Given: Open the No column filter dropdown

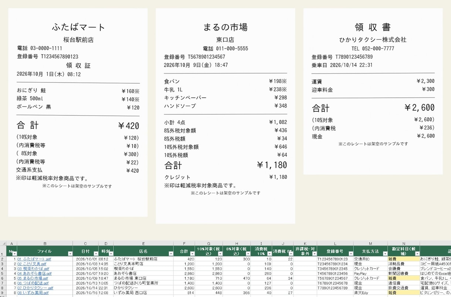Looking at the screenshot, I should pyautogui.click(x=14, y=254).
